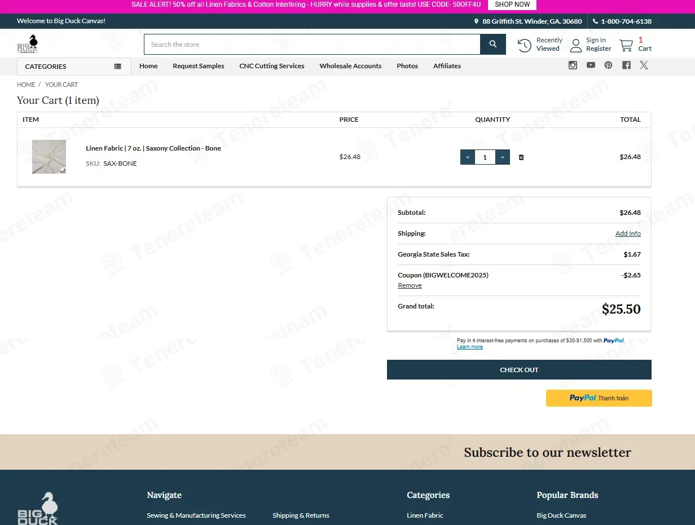
Task: Pay with the yellow PayPal button
Action: pos(599,398)
